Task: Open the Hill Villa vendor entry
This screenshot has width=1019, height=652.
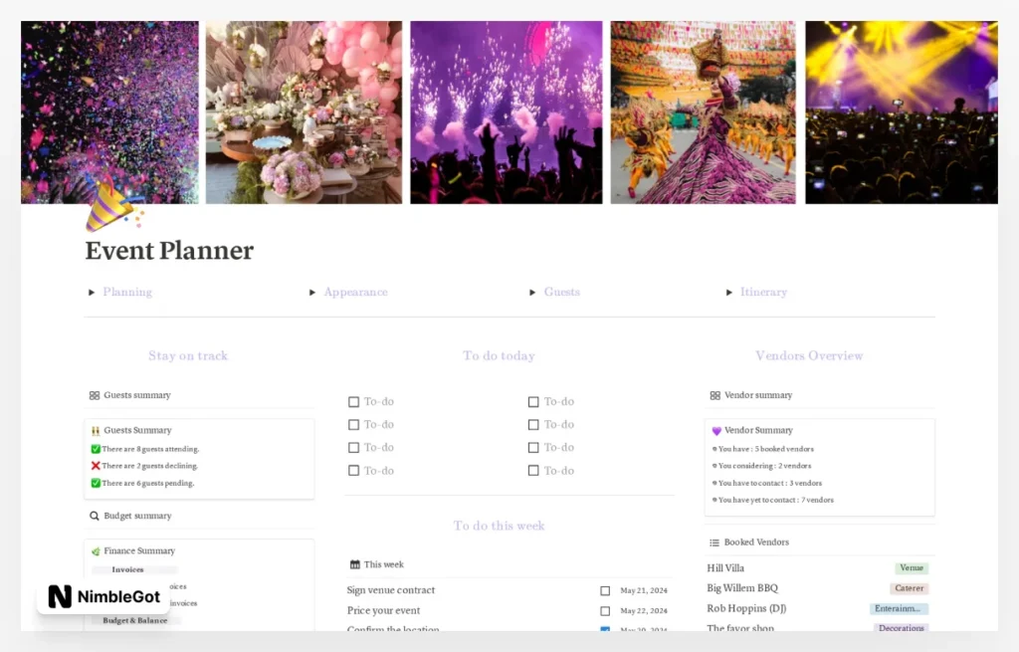Action: [x=725, y=568]
